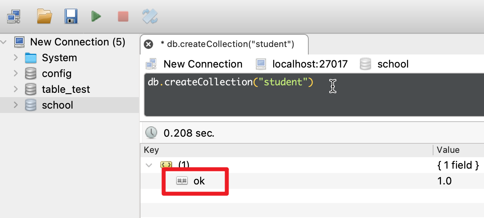
Task: Stop execution with the red square button
Action: click(123, 17)
